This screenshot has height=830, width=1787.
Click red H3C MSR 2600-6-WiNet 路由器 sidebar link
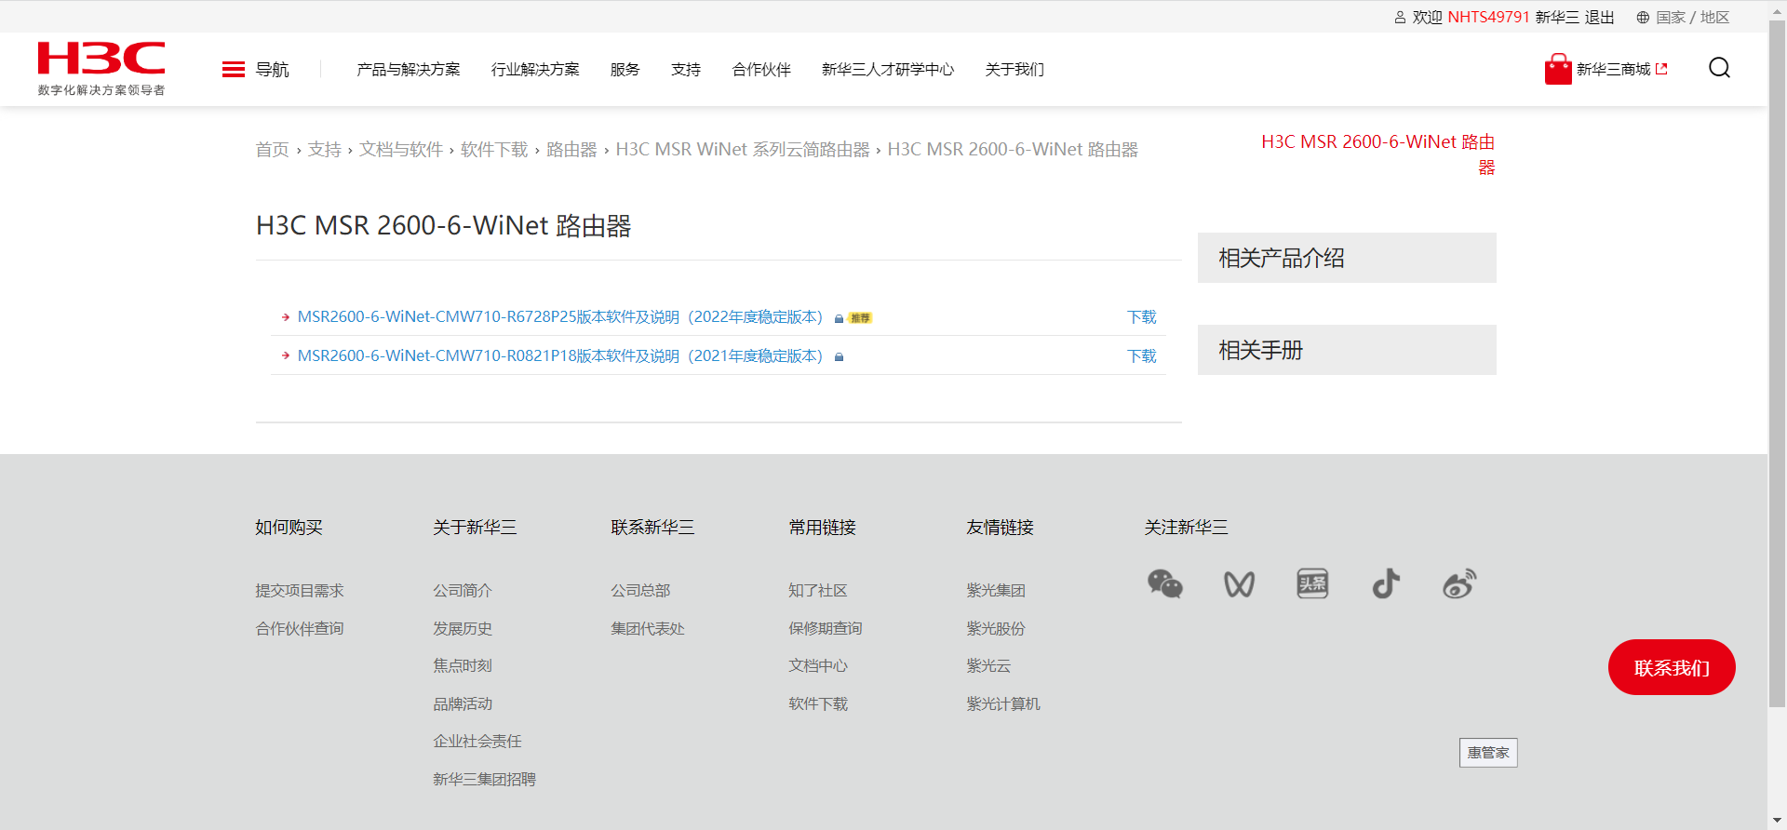click(x=1378, y=154)
